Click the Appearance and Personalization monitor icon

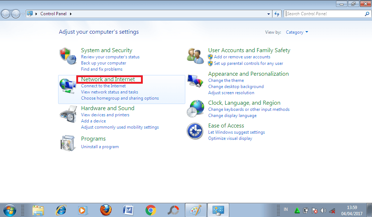click(195, 81)
